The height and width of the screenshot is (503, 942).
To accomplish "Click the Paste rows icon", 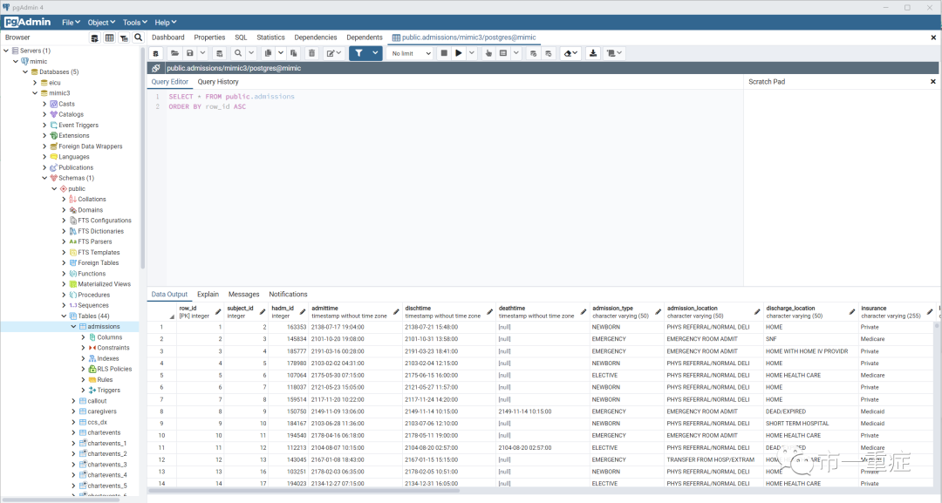I will coord(294,53).
